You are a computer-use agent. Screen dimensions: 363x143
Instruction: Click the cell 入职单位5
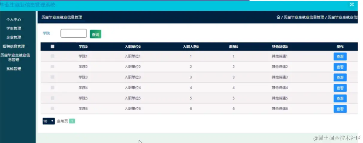click(x=133, y=98)
